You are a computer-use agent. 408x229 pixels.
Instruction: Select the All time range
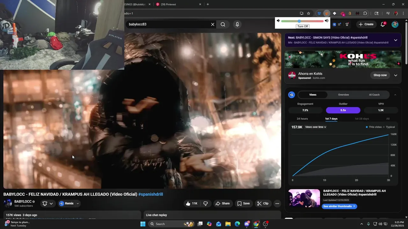tap(388, 119)
